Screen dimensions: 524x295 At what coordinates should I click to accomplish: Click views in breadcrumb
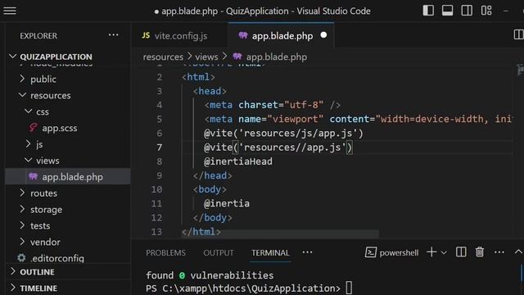(206, 57)
